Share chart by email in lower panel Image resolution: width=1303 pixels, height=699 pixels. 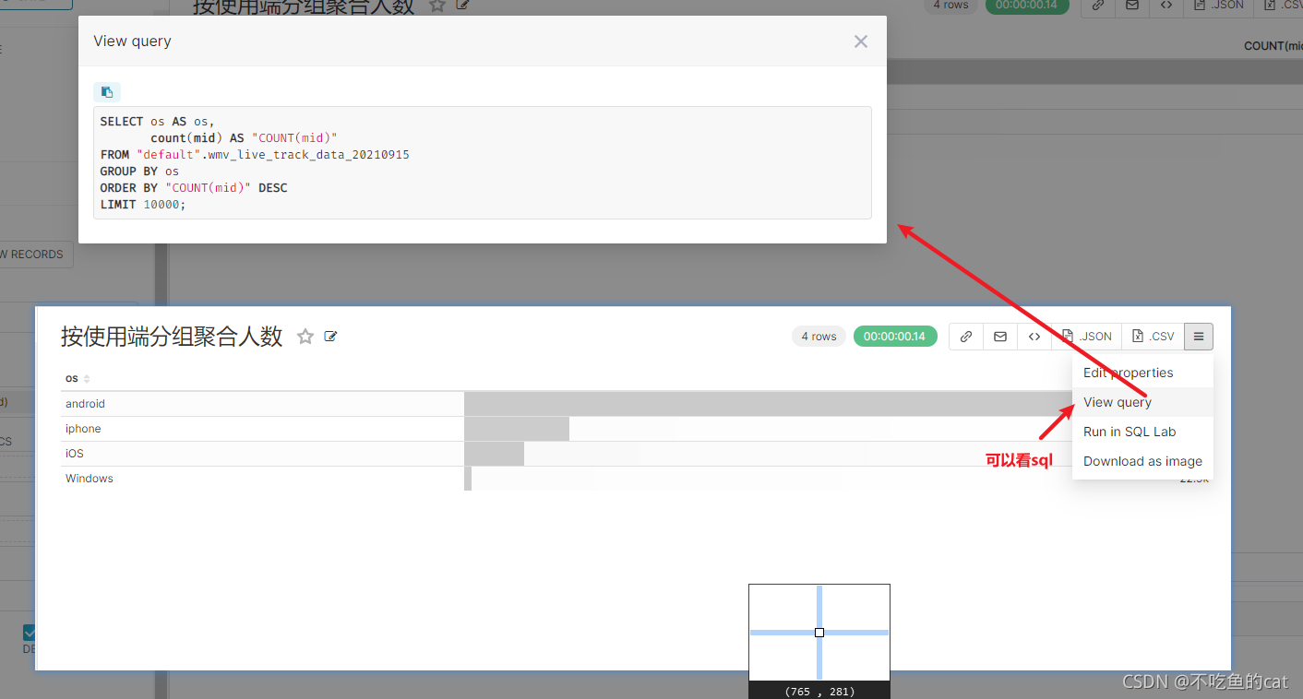[x=1000, y=337]
